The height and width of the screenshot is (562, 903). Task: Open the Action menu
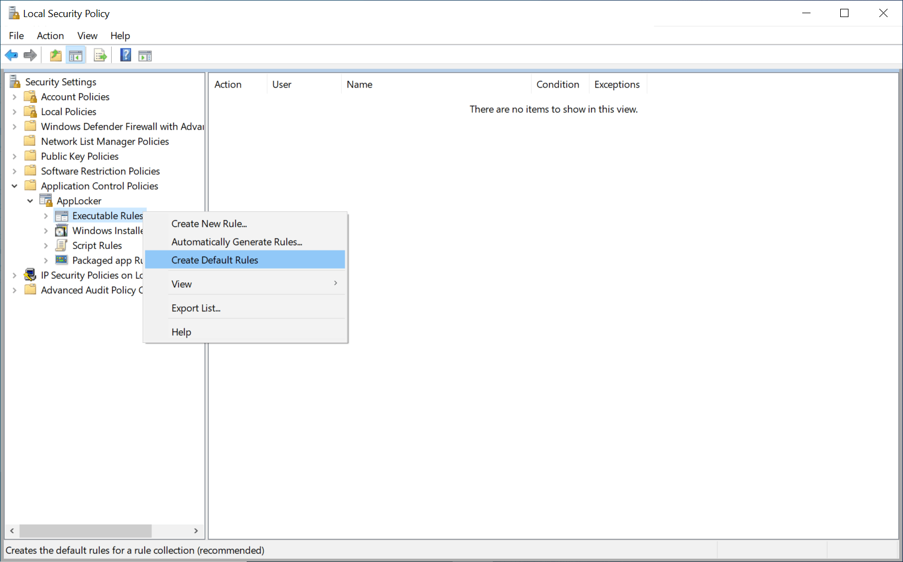(50, 35)
